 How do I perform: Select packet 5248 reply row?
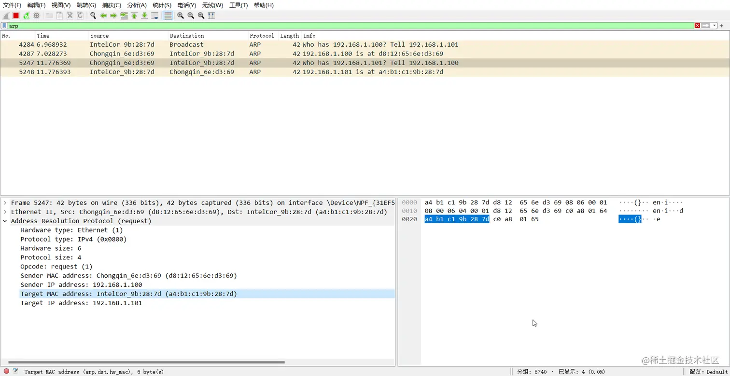[x=365, y=72]
